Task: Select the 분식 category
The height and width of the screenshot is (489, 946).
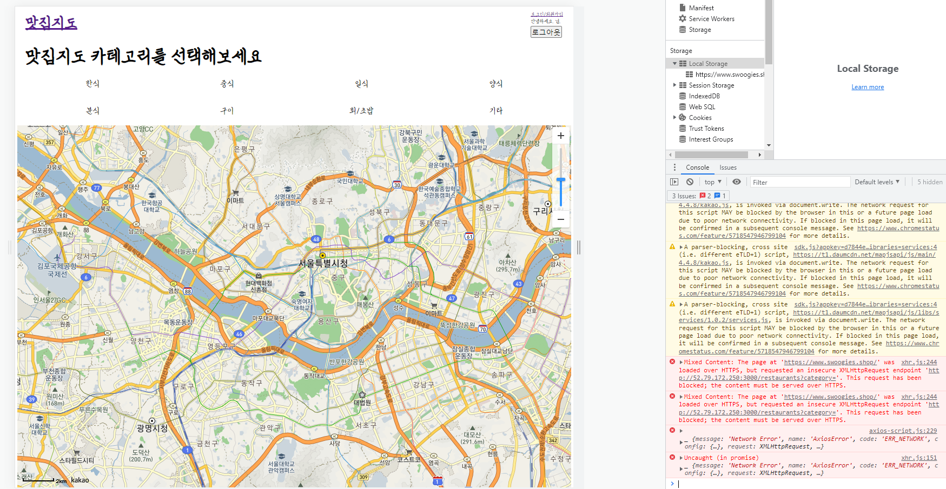Action: click(x=92, y=111)
